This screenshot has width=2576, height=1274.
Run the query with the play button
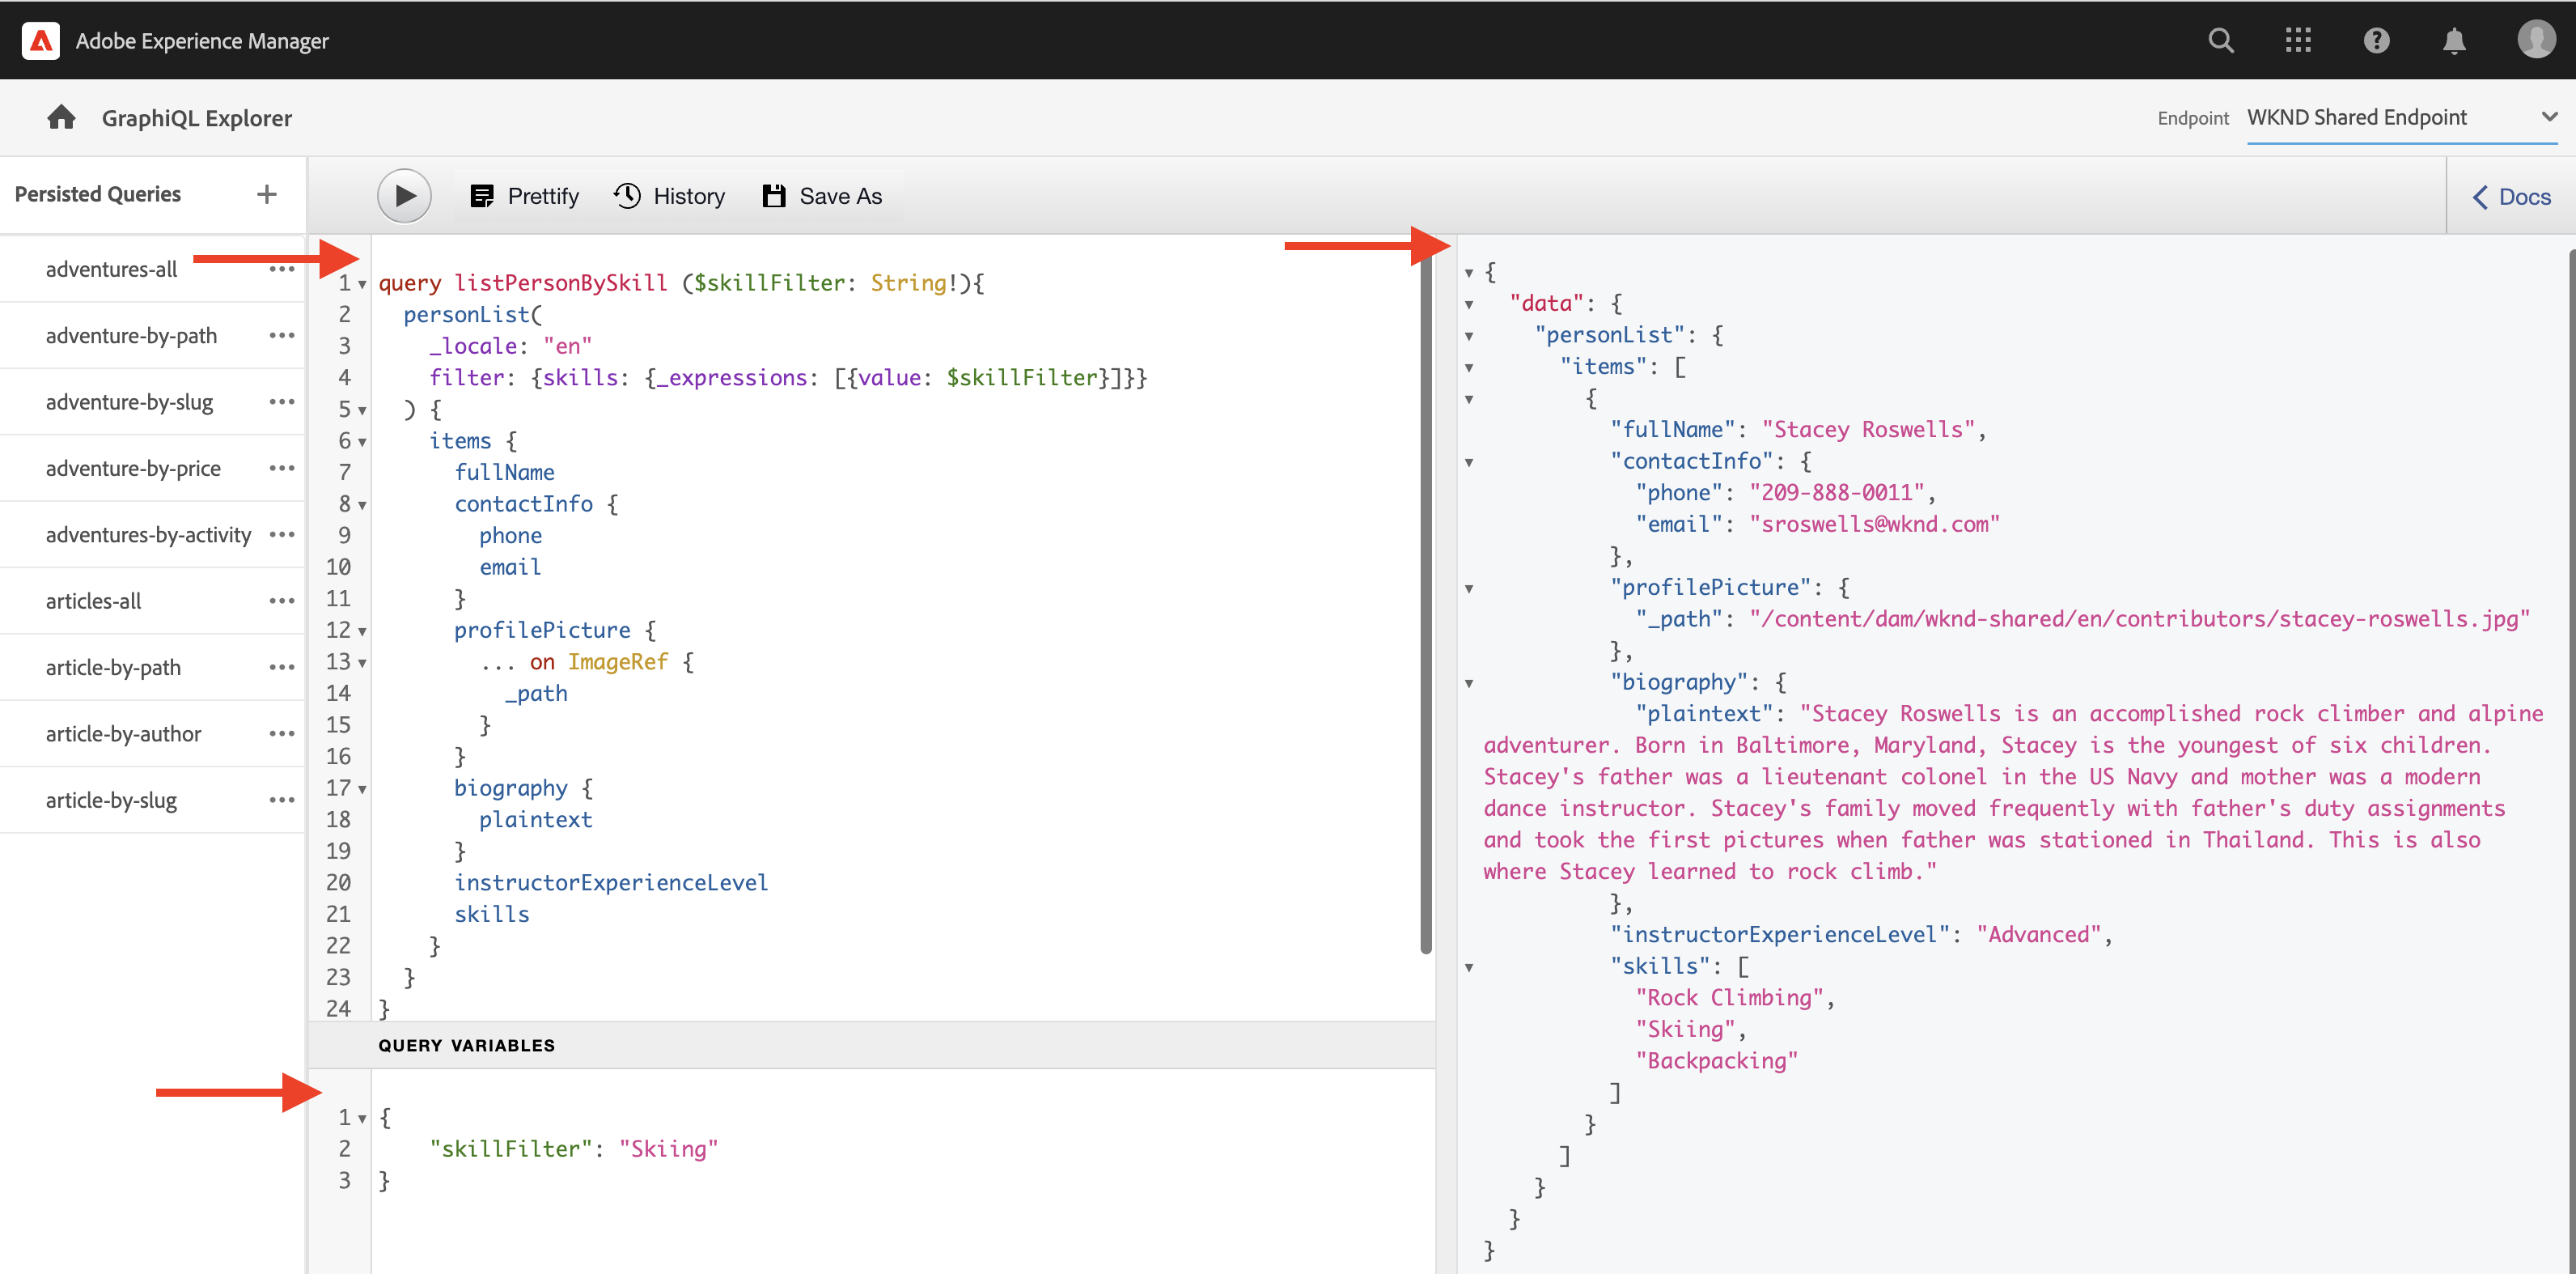click(404, 196)
